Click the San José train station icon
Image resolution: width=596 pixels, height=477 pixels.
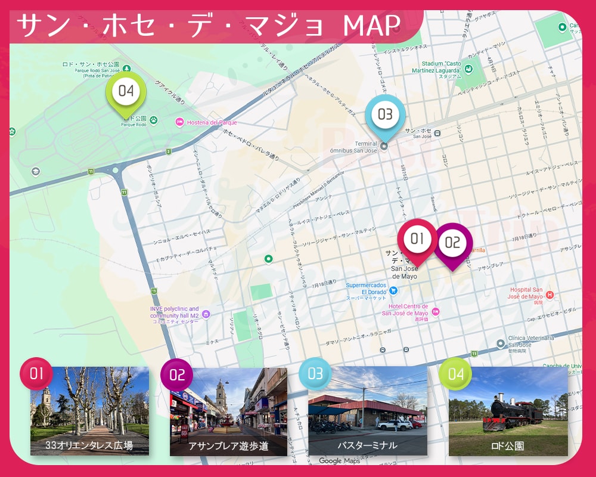pos(437,133)
